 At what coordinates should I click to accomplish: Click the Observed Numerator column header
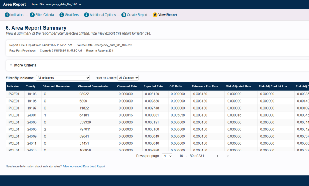pyautogui.click(x=56, y=86)
